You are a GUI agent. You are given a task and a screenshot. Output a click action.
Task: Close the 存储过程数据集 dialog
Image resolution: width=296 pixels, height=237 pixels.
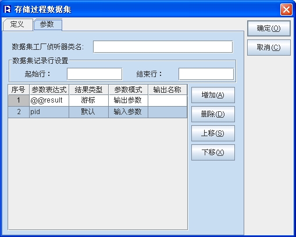pyautogui.click(x=286, y=9)
